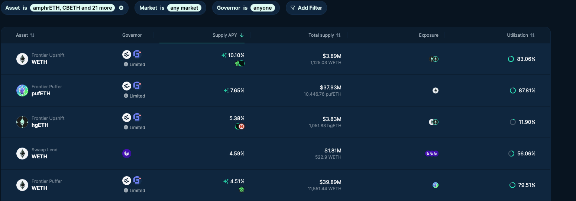This screenshot has height=201, width=576.
Task: Sort by Total supply column
Action: pyautogui.click(x=324, y=35)
